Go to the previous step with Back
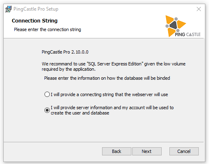Screen dimensions: 209x164 [x=117, y=151]
